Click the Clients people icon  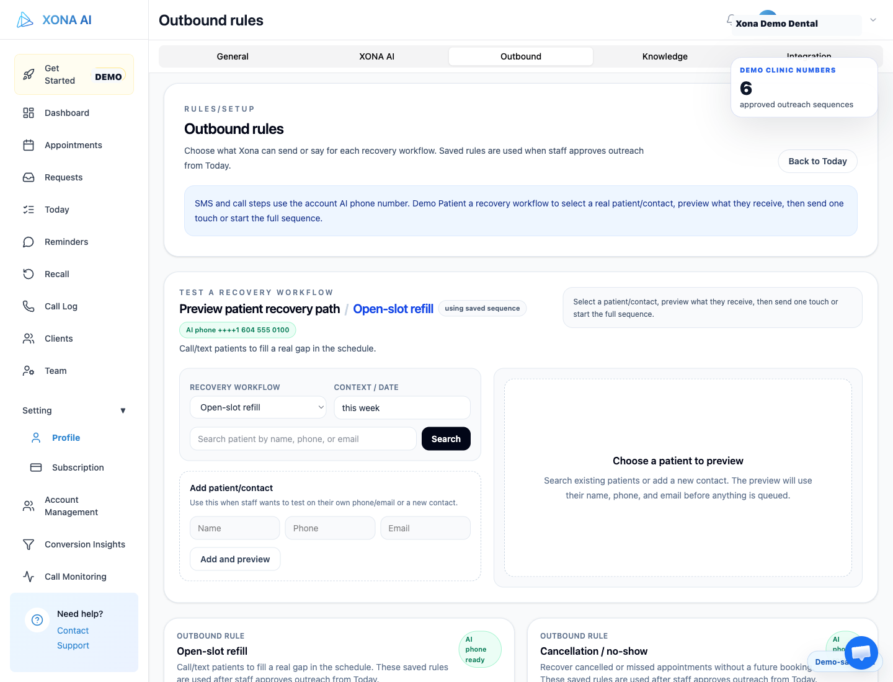pyautogui.click(x=29, y=339)
